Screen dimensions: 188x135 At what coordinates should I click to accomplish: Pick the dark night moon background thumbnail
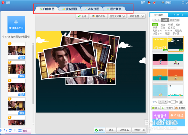[x=176, y=44]
